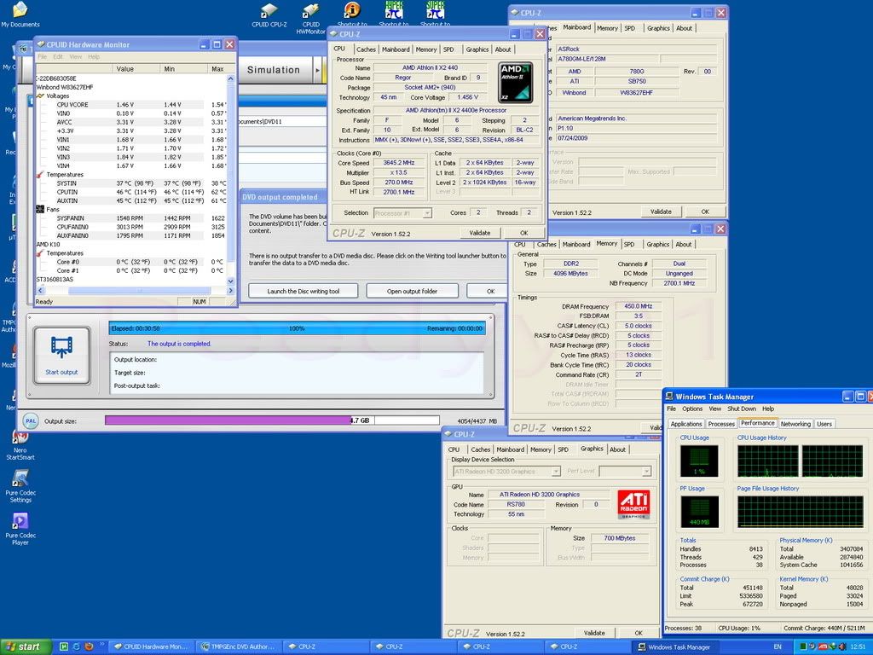The height and width of the screenshot is (655, 873).
Task: Open the Edit menu in HWMonitor
Action: click(58, 57)
